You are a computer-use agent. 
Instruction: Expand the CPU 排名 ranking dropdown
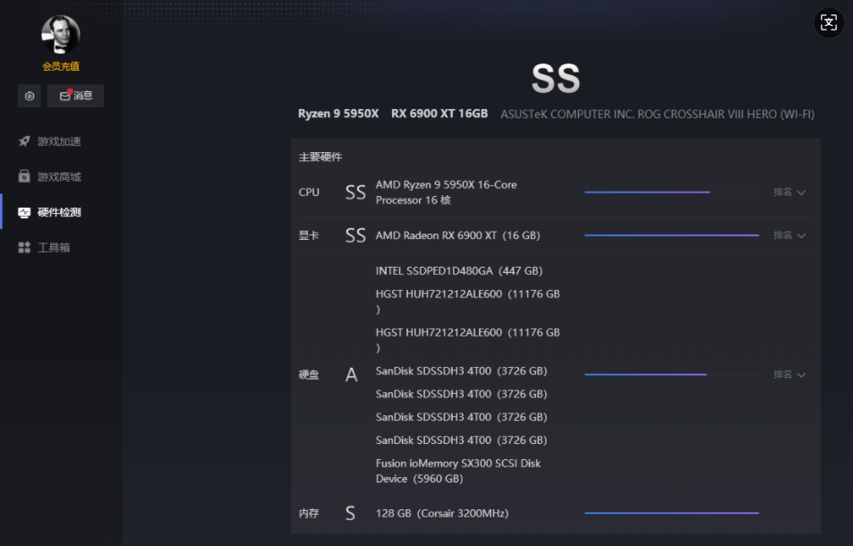[x=789, y=192]
